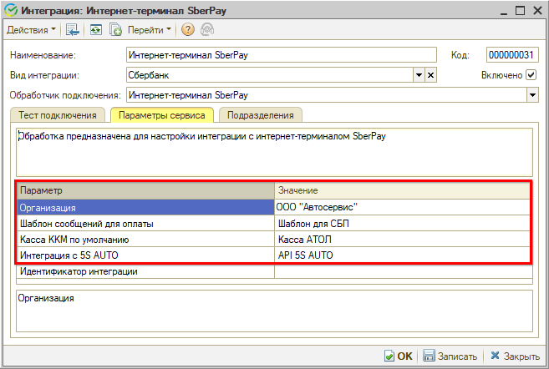
Task: Select the Параметры сервиса tab
Action: pos(162,115)
